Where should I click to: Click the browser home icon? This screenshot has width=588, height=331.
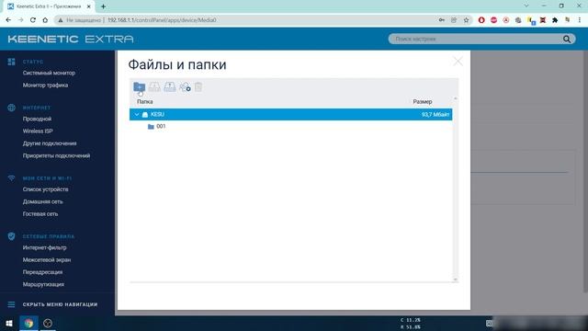45,20
